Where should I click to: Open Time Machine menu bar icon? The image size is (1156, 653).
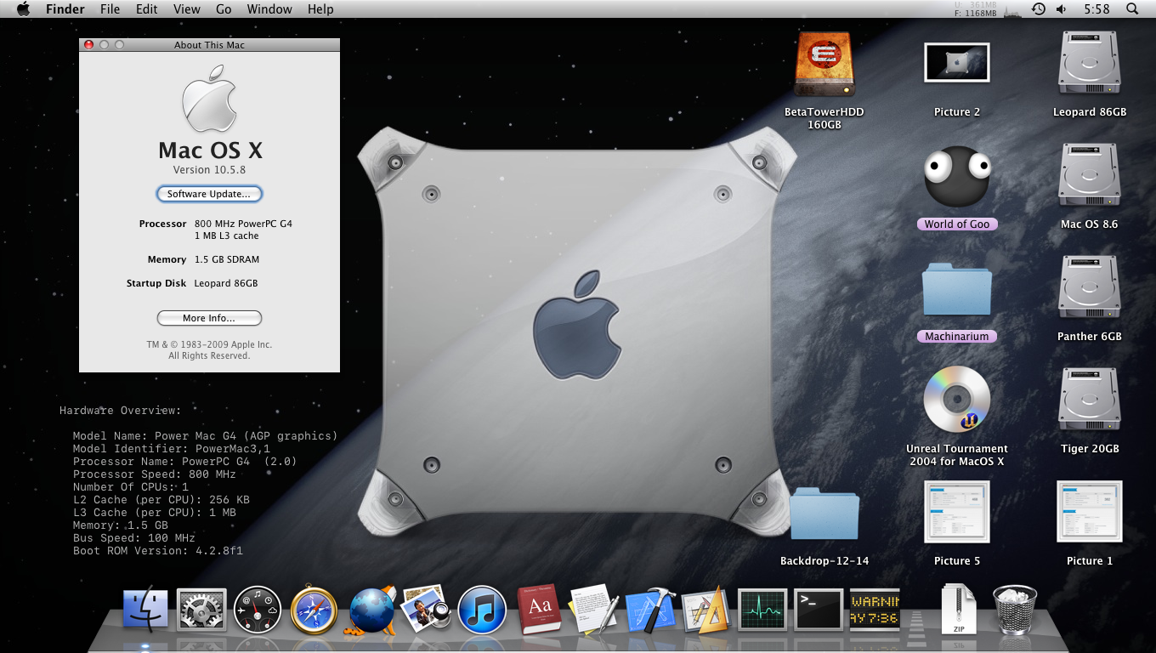tap(1038, 9)
